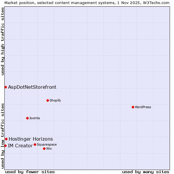Click the Squarespace red data point
The height and width of the screenshot is (174, 174).
pyautogui.click(x=35, y=144)
